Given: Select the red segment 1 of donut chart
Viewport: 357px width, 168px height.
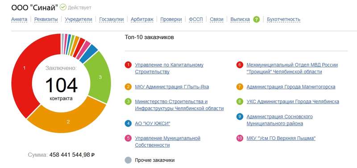Looking at the screenshot, I should 24,68.
